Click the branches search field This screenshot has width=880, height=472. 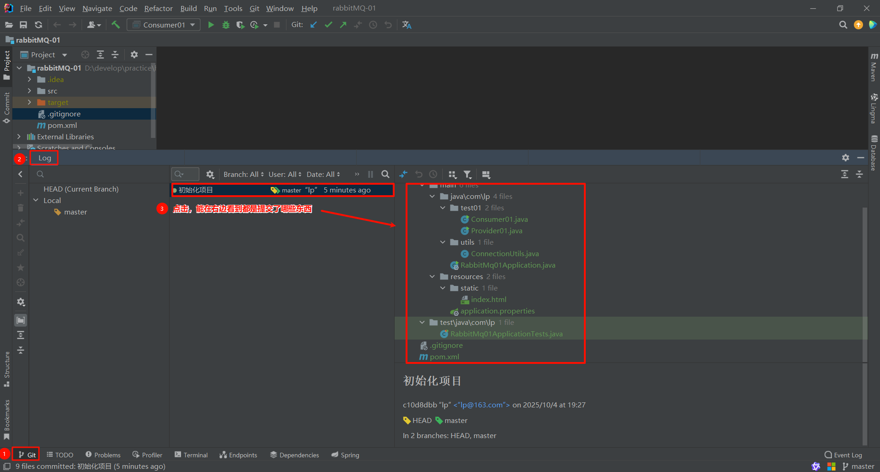click(x=99, y=174)
